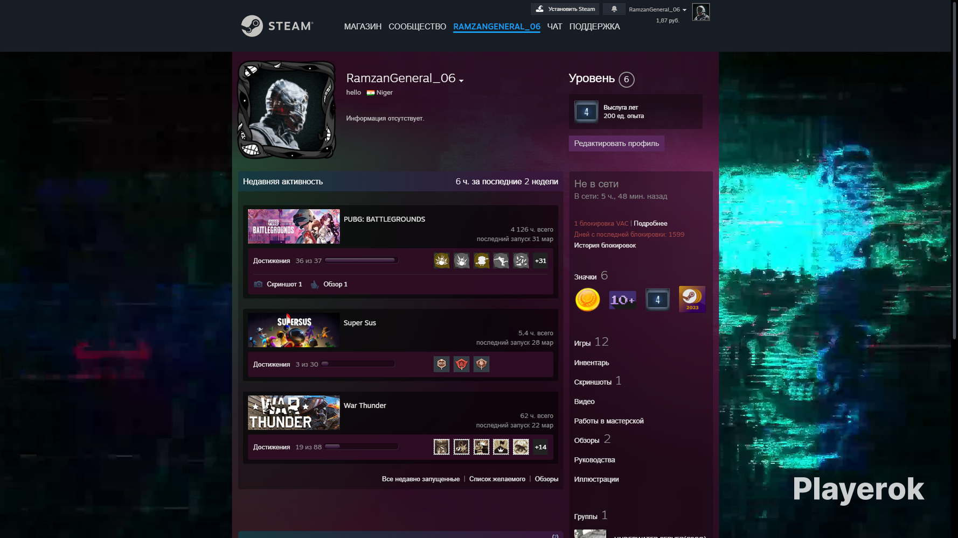Open the Скриншоты 1 link
The width and height of the screenshot is (958, 538).
(598, 381)
